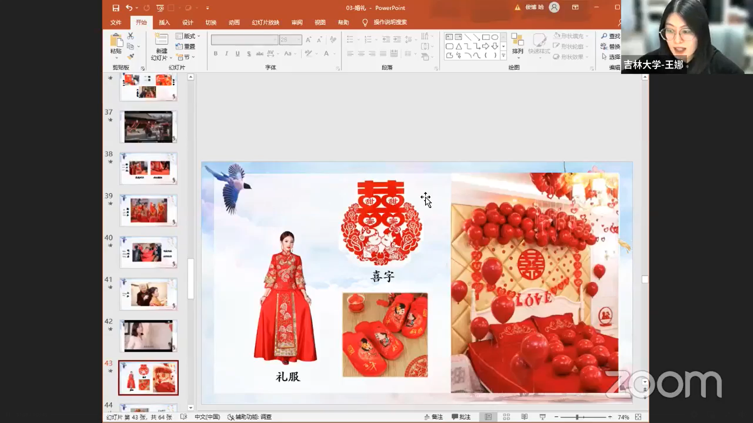Open the 插入 ribbon tab

tap(164, 22)
